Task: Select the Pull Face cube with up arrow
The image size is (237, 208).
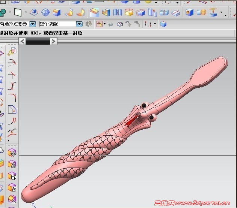Action: 12,164
